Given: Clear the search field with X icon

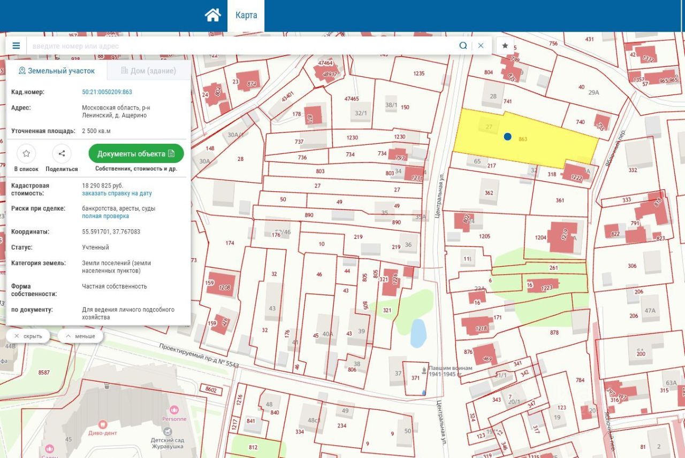Looking at the screenshot, I should click(x=481, y=46).
